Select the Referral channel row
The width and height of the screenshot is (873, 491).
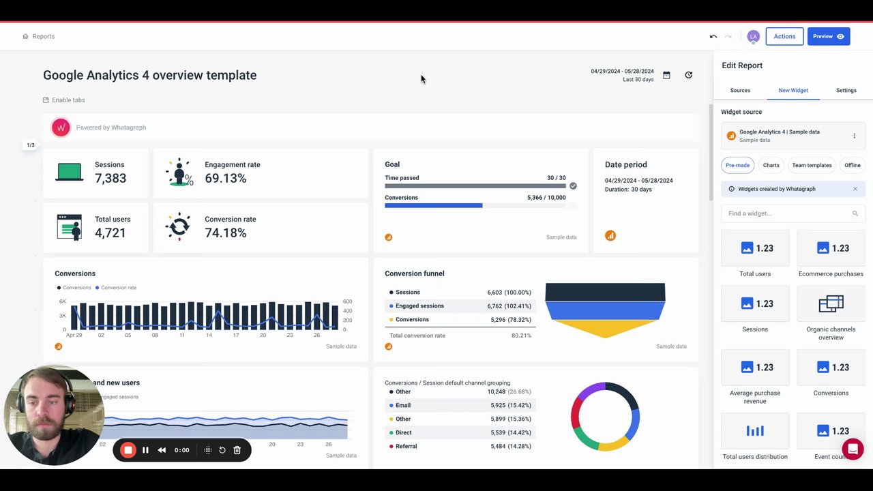tap(460, 446)
